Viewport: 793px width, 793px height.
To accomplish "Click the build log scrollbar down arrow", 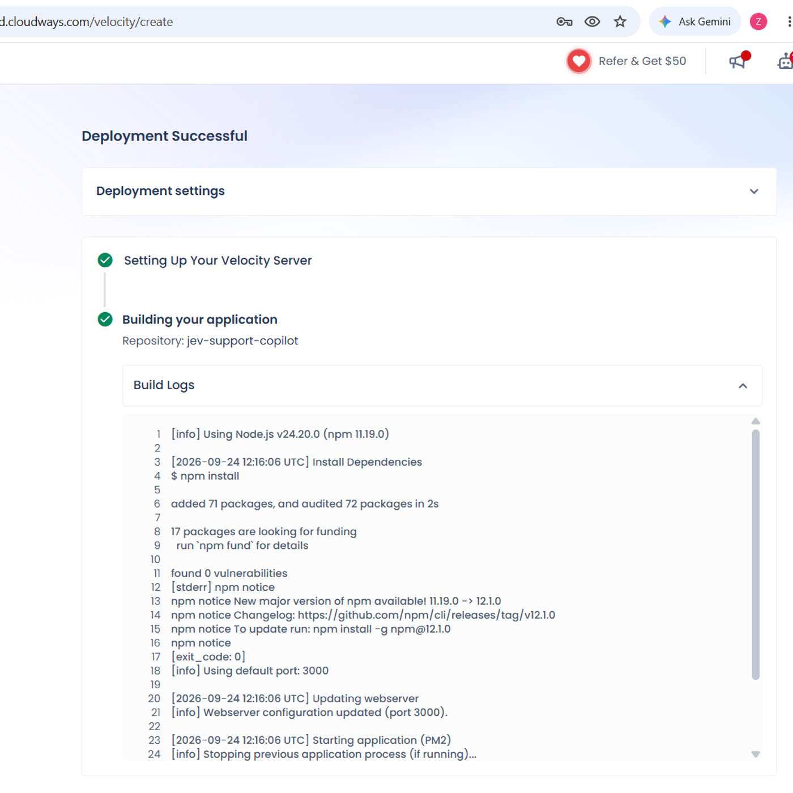I will pyautogui.click(x=756, y=754).
